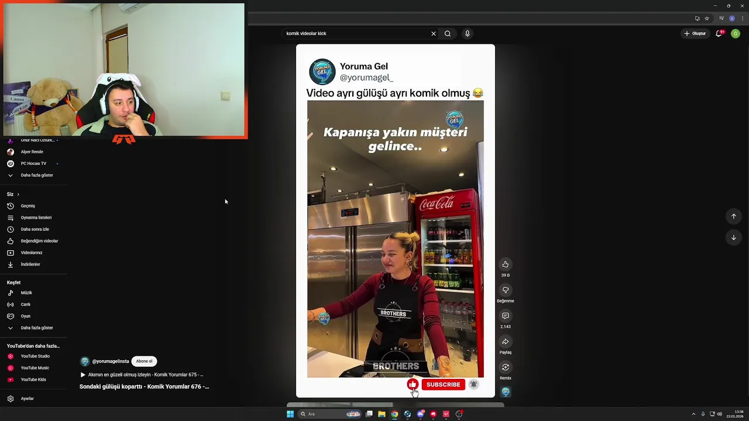Open PC Hocası TV subscription channel
Screen dimensions: 749x421
coord(32,163)
